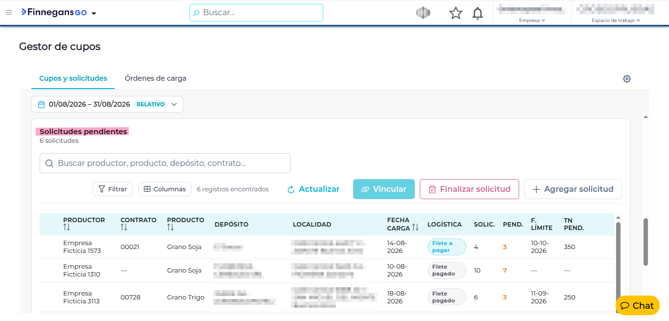Click contract number 00021
The image size is (669, 321).
(130, 247)
